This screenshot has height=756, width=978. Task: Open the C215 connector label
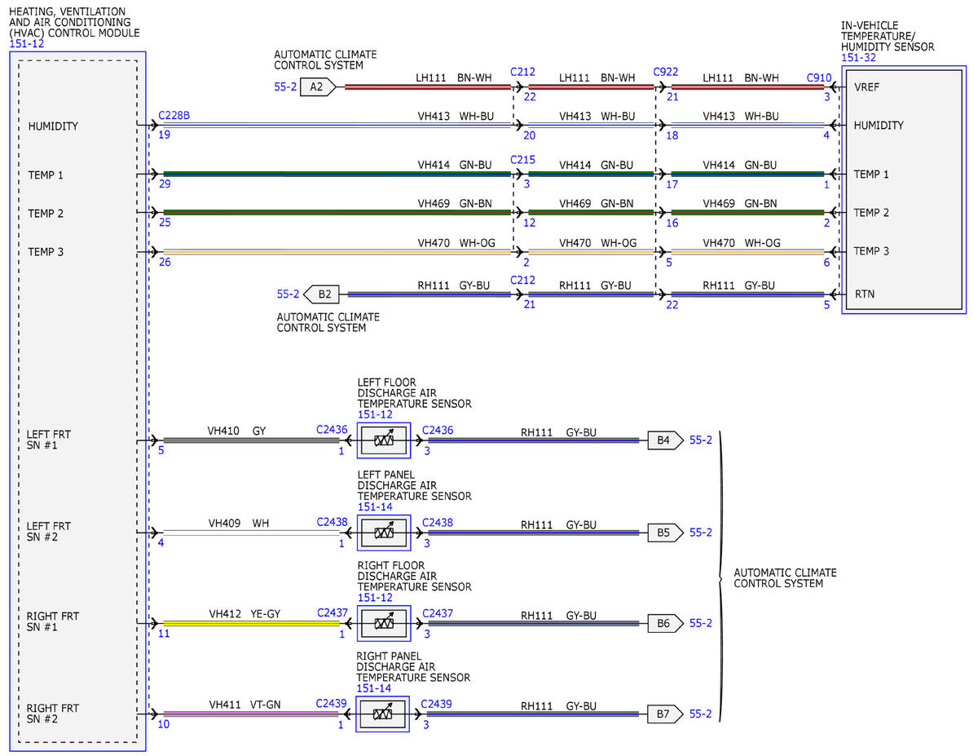click(x=522, y=161)
